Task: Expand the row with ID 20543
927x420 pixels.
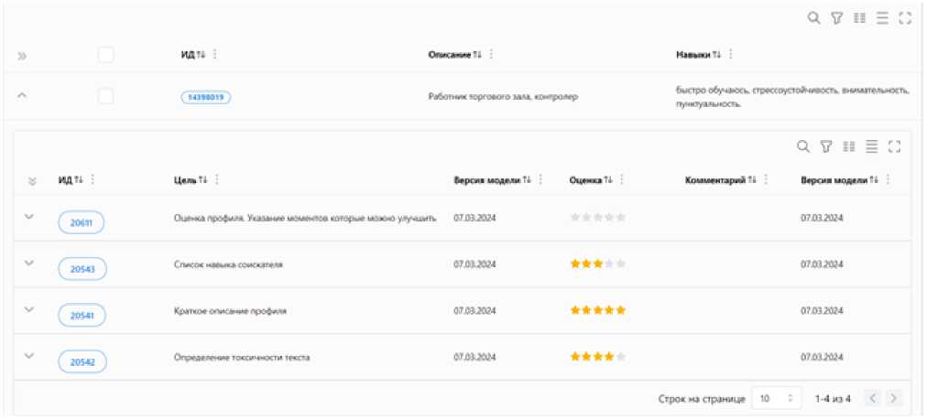Action: tap(28, 264)
